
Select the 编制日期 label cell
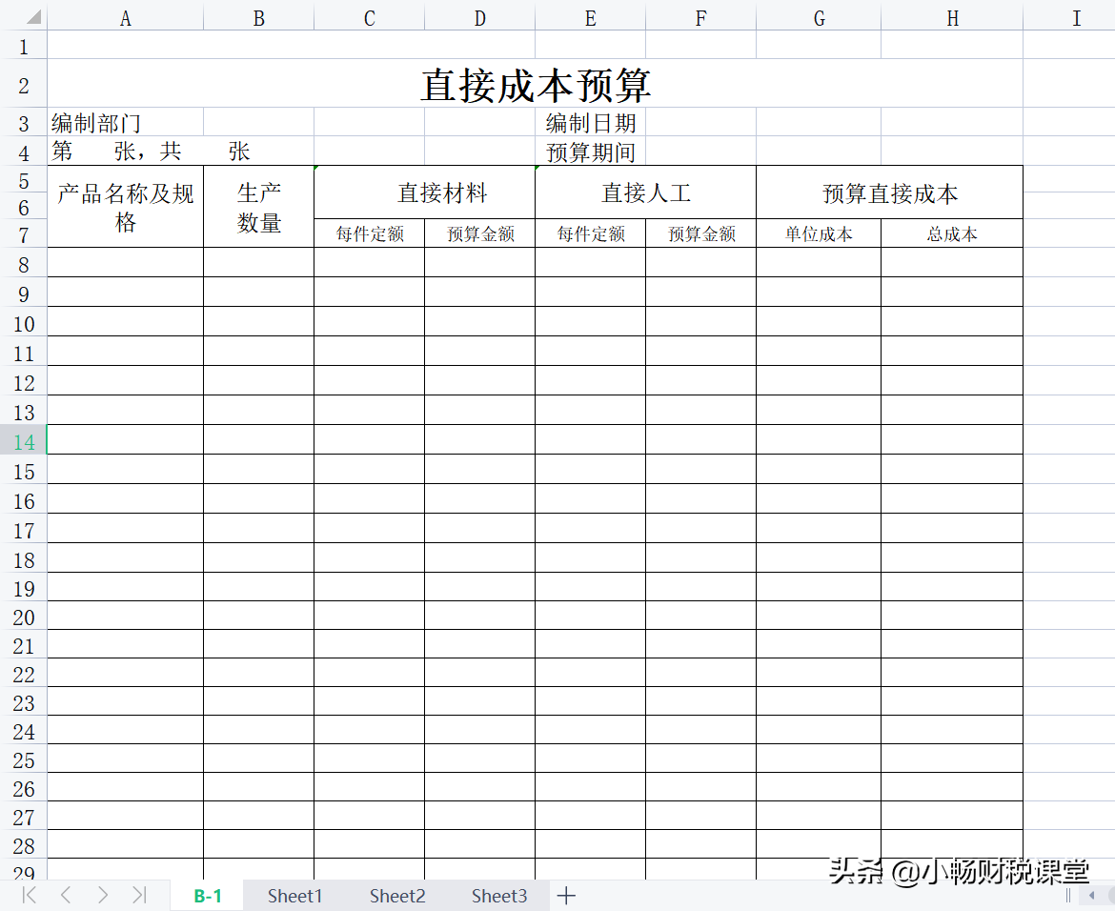point(591,122)
